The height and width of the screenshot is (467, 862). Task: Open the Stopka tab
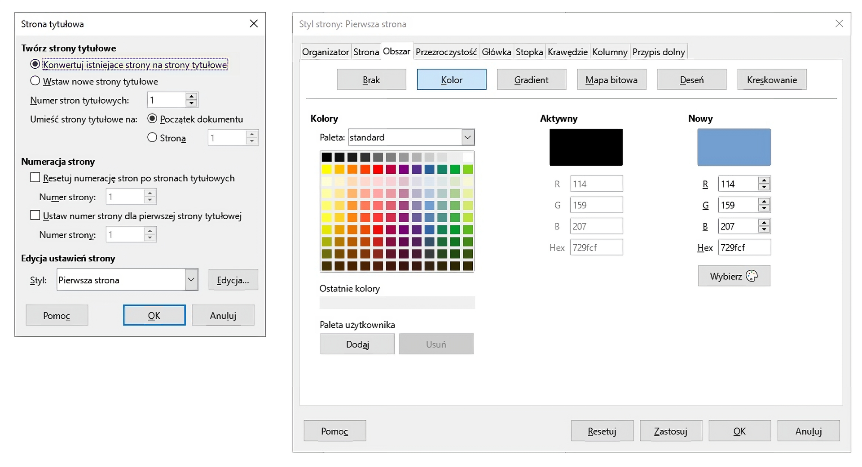(x=529, y=52)
